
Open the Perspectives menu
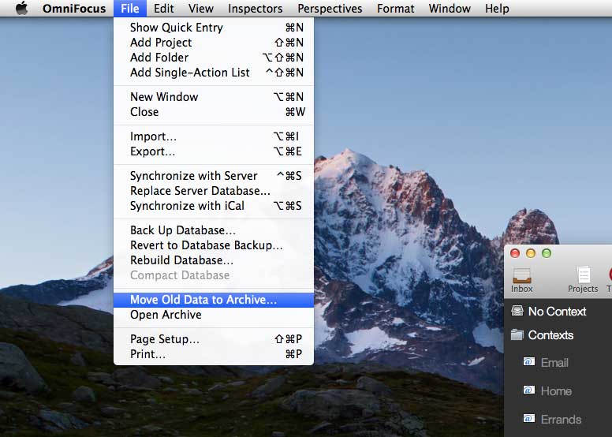(x=330, y=8)
